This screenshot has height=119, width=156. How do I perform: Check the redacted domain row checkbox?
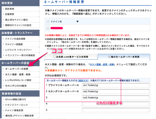tap(48, 28)
